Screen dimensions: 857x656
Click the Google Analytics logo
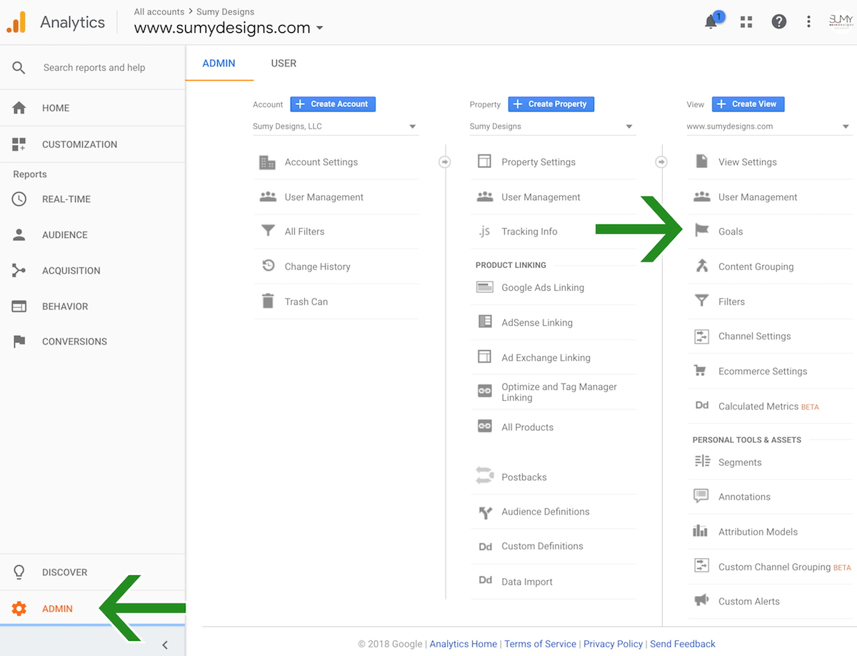point(16,23)
